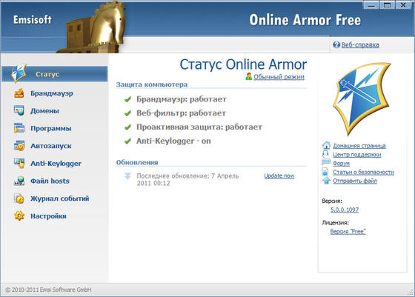Open the Версия "Free" license link
Screen dimensions: 415x297
348,231
